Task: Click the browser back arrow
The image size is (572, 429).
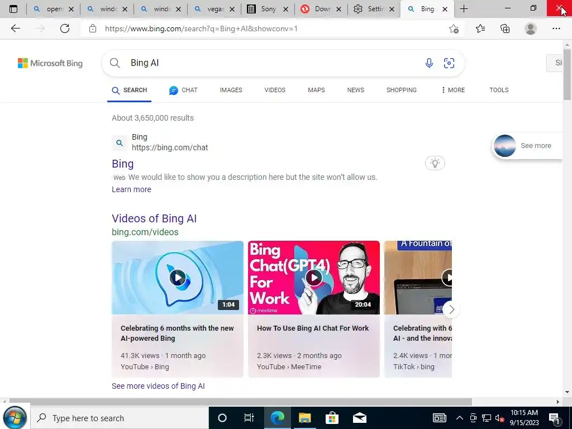Action: tap(15, 28)
